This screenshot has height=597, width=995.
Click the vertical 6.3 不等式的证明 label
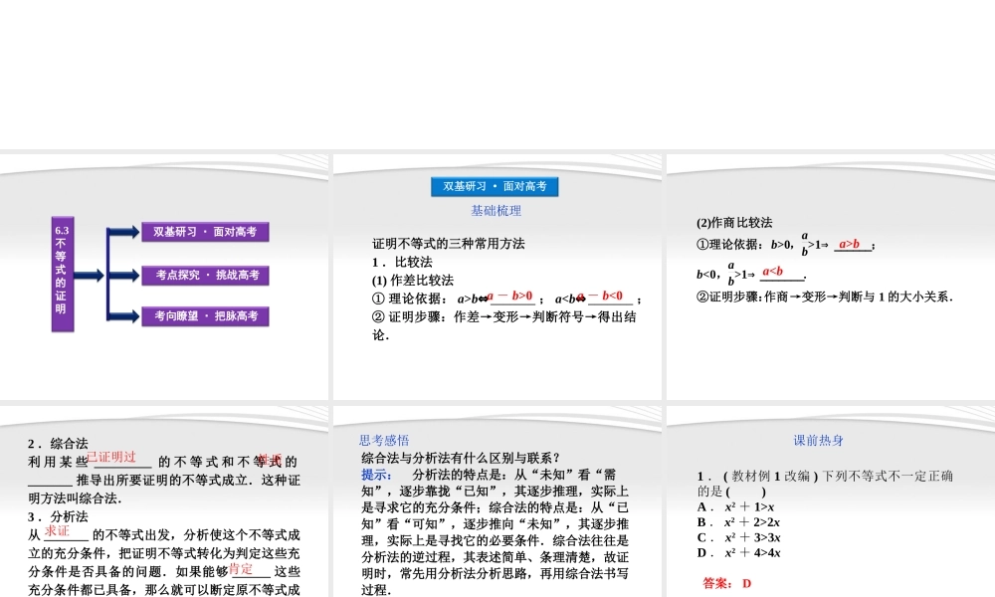click(62, 274)
